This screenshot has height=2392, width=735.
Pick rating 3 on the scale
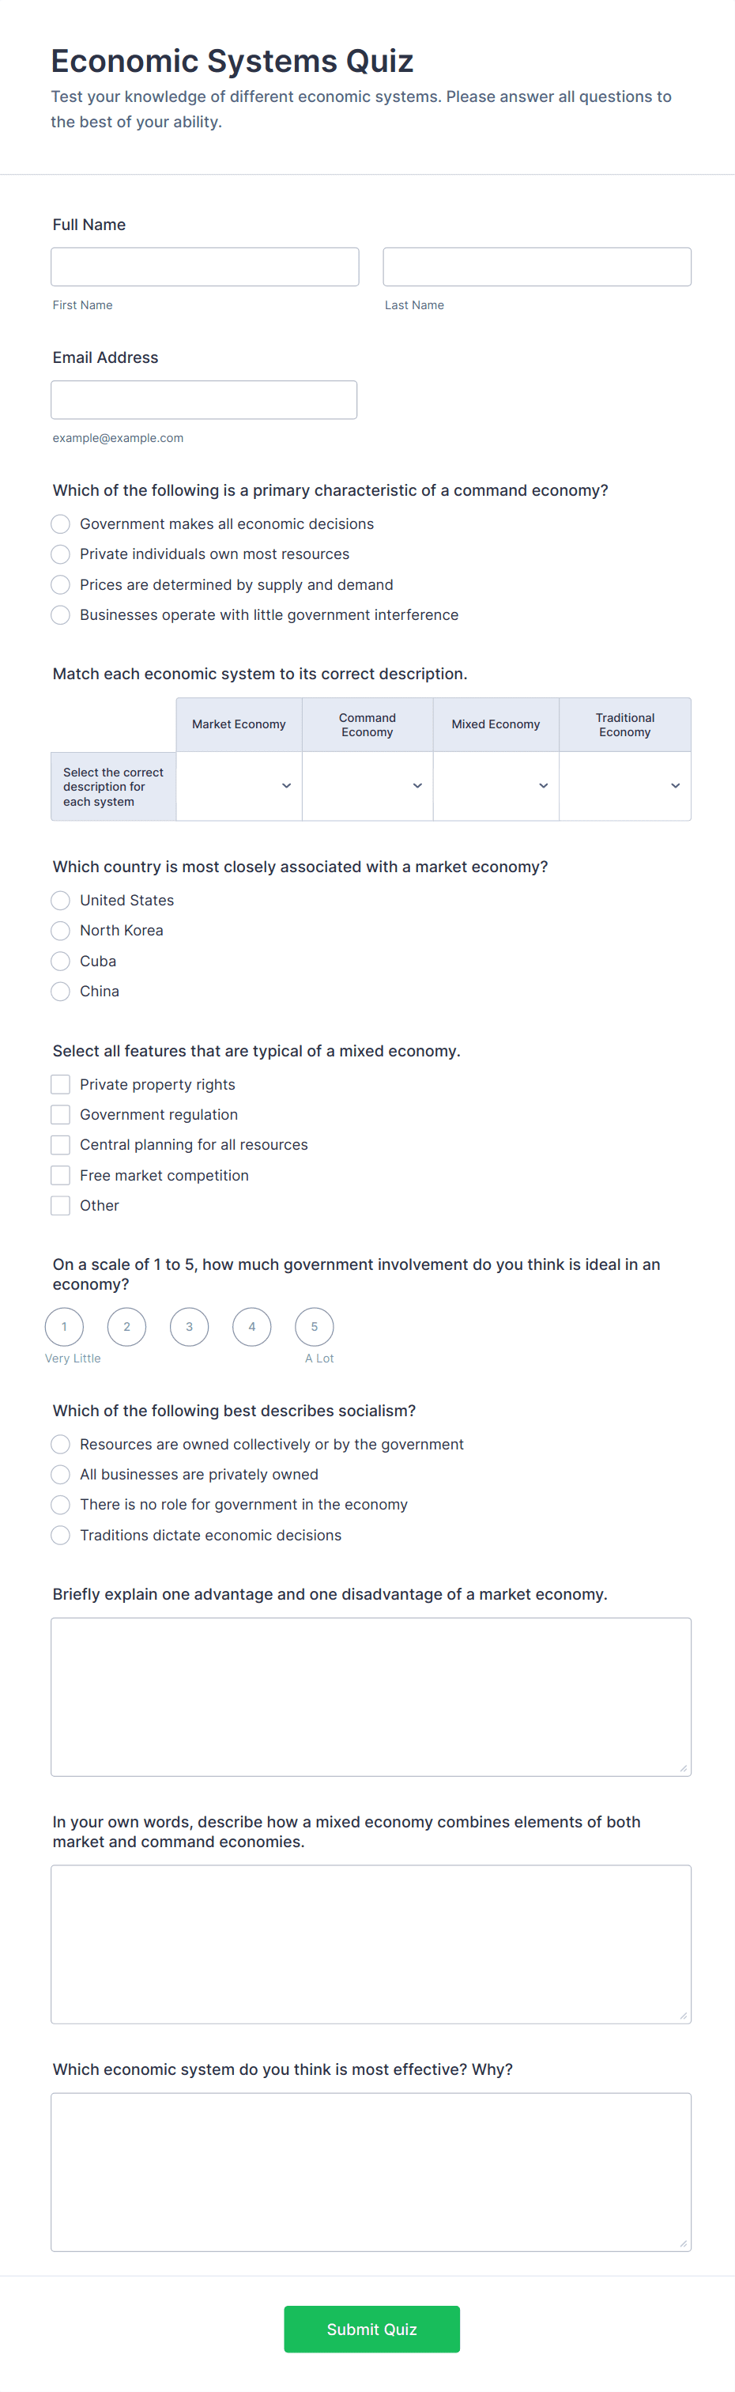click(190, 1327)
